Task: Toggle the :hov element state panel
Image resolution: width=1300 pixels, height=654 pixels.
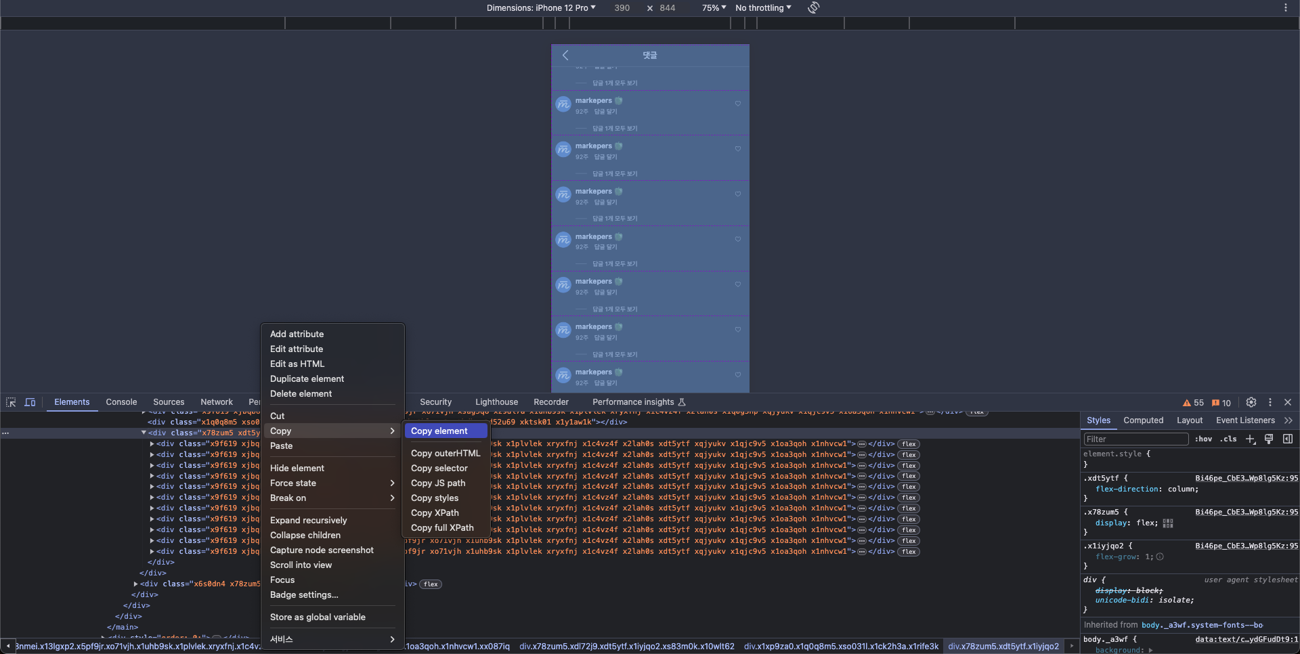Action: tap(1203, 439)
